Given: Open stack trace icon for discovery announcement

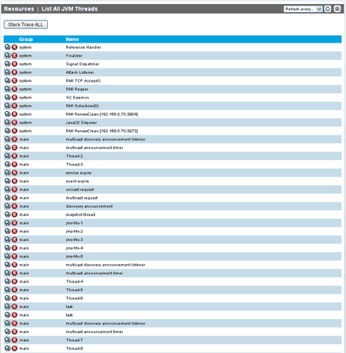Looking at the screenshot, I should pos(8,206).
